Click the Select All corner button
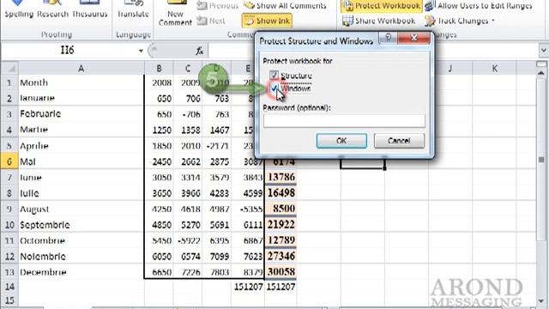 [x=9, y=68]
